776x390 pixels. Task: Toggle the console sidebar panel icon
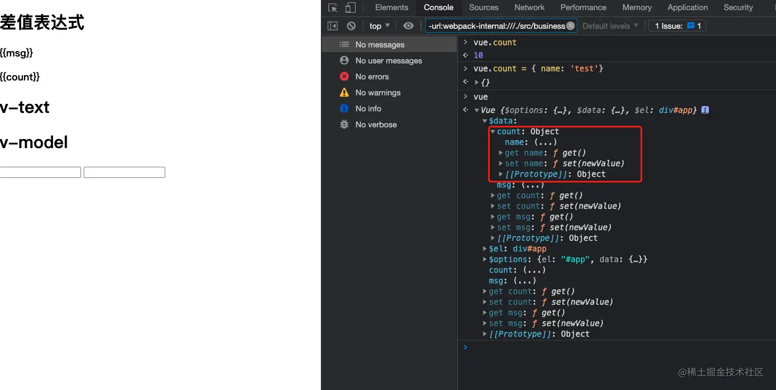[x=333, y=26]
